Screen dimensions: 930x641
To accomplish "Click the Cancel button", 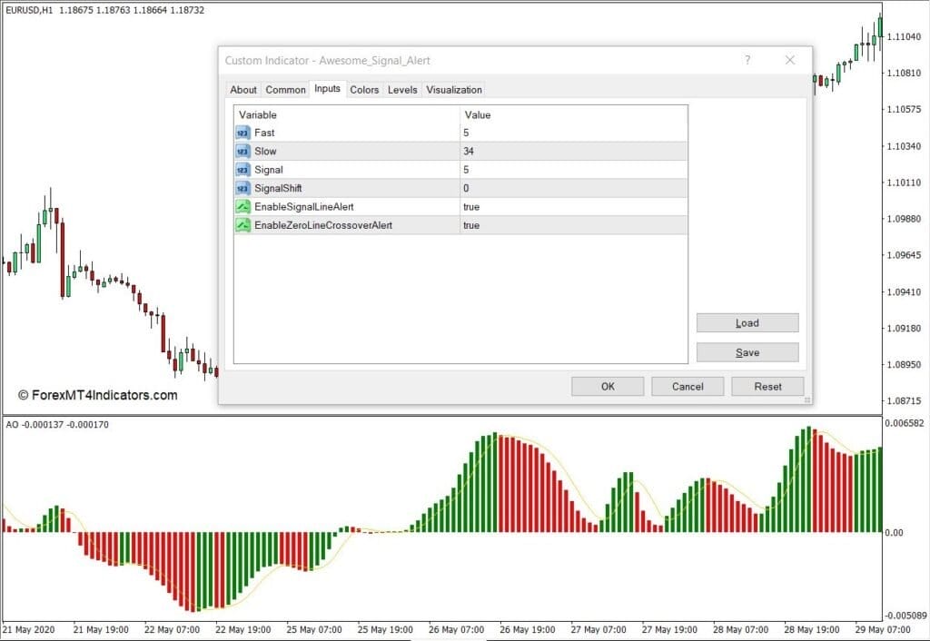I will click(688, 386).
